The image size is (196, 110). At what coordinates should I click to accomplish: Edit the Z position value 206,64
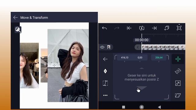pos(159,57)
